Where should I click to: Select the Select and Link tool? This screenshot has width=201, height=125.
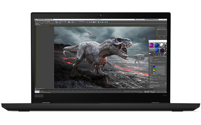(x=39, y=22)
